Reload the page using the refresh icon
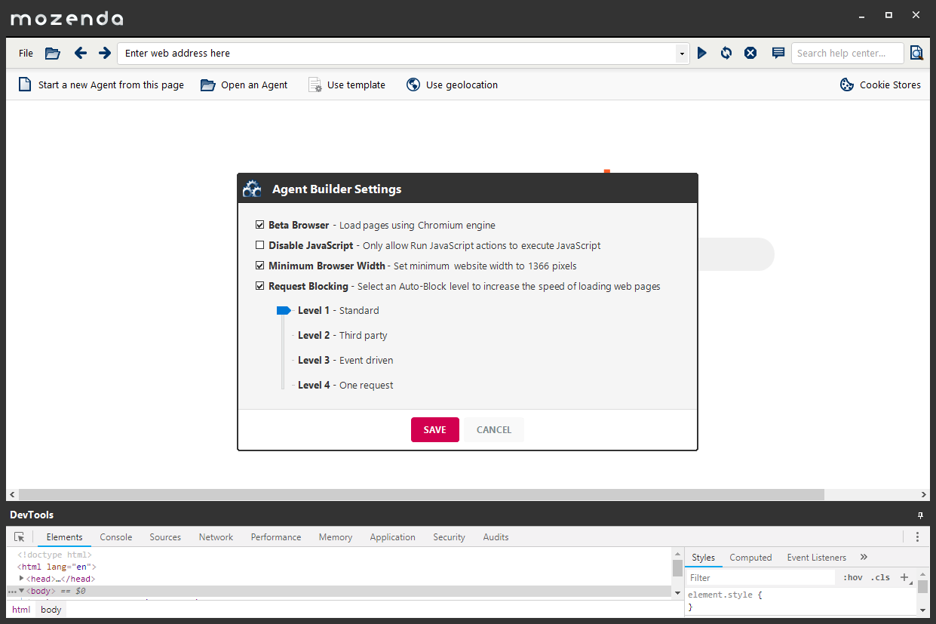 coord(726,53)
